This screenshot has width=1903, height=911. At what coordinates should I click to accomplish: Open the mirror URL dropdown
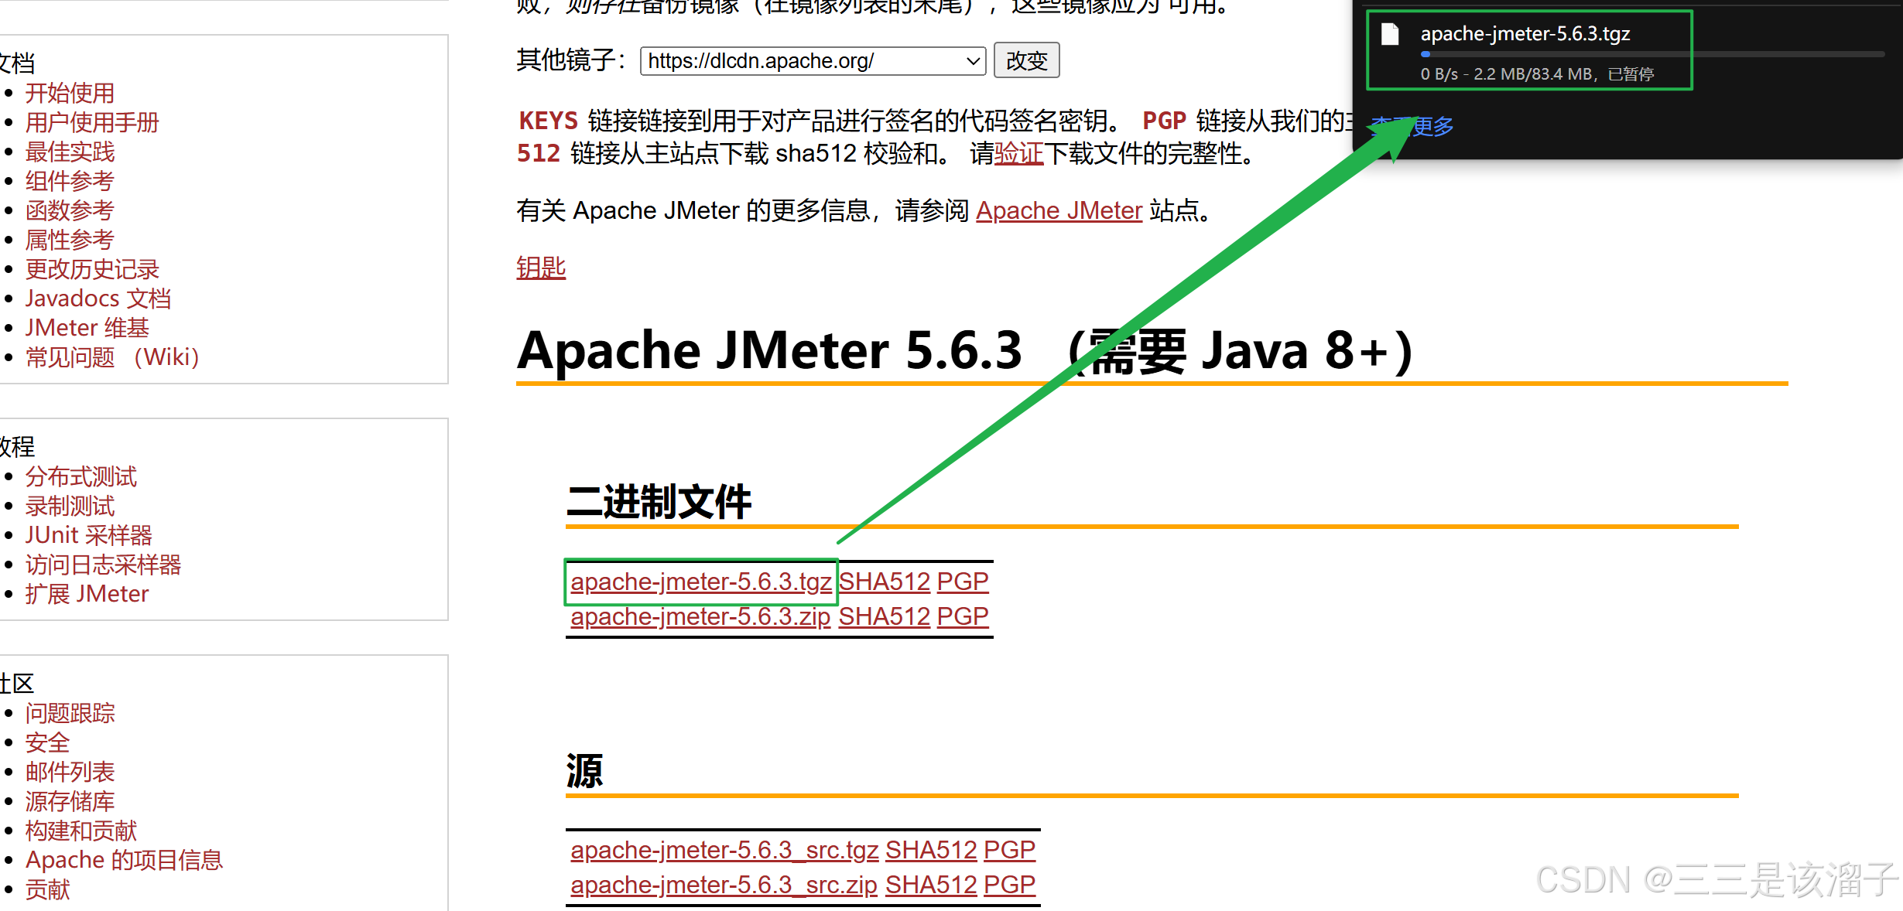[x=813, y=61]
